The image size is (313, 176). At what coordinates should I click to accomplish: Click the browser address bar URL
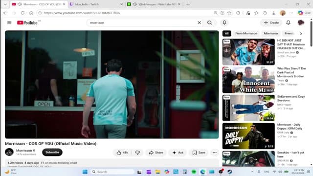(x=82, y=13)
